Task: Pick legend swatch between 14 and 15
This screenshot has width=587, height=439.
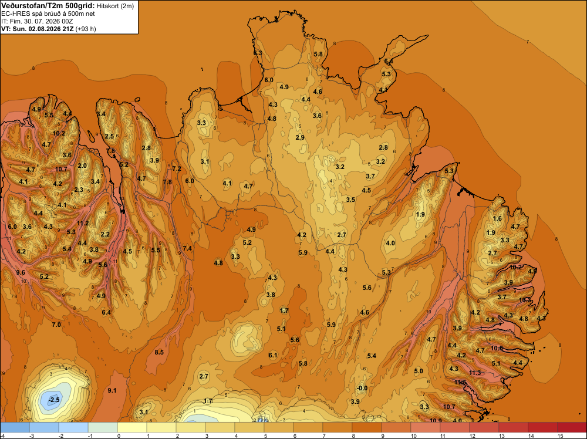Action: 542,427
